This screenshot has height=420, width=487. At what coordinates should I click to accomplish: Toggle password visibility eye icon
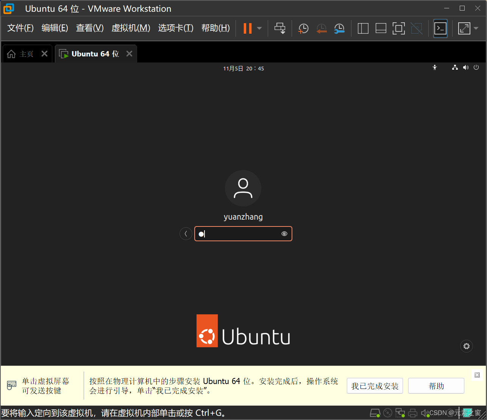pos(284,234)
